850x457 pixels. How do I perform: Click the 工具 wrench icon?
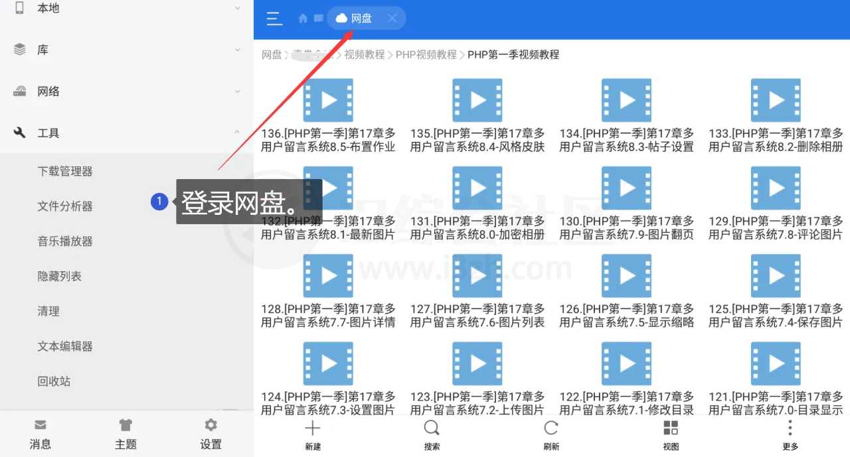click(19, 133)
